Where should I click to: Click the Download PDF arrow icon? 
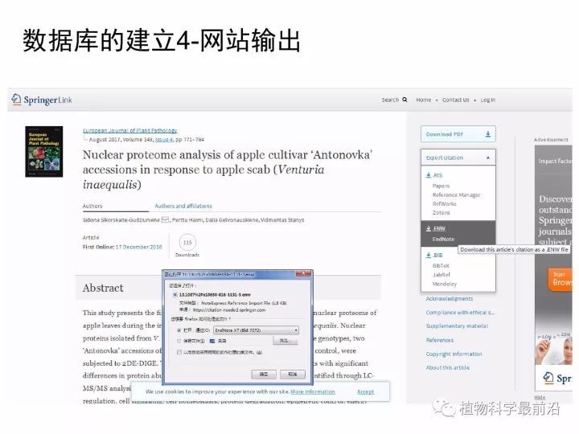tap(487, 134)
